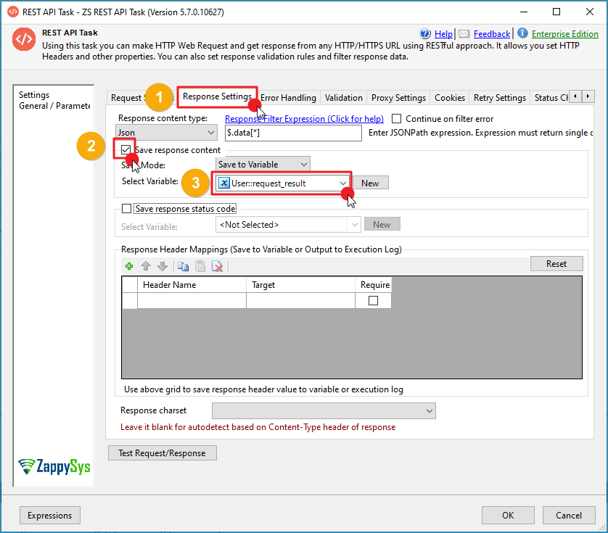Open the Proxy Settings tab
Image resolution: width=608 pixels, height=533 pixels.
(398, 97)
